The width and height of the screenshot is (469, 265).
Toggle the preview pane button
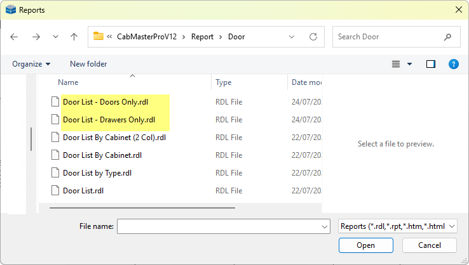tap(431, 64)
